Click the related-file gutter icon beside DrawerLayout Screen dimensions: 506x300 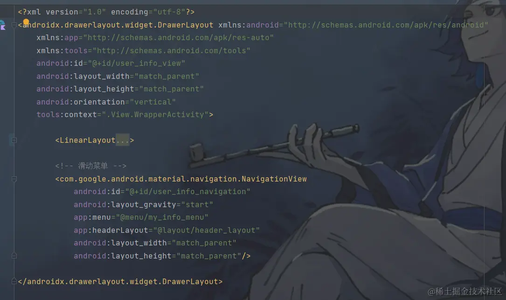[3, 25]
